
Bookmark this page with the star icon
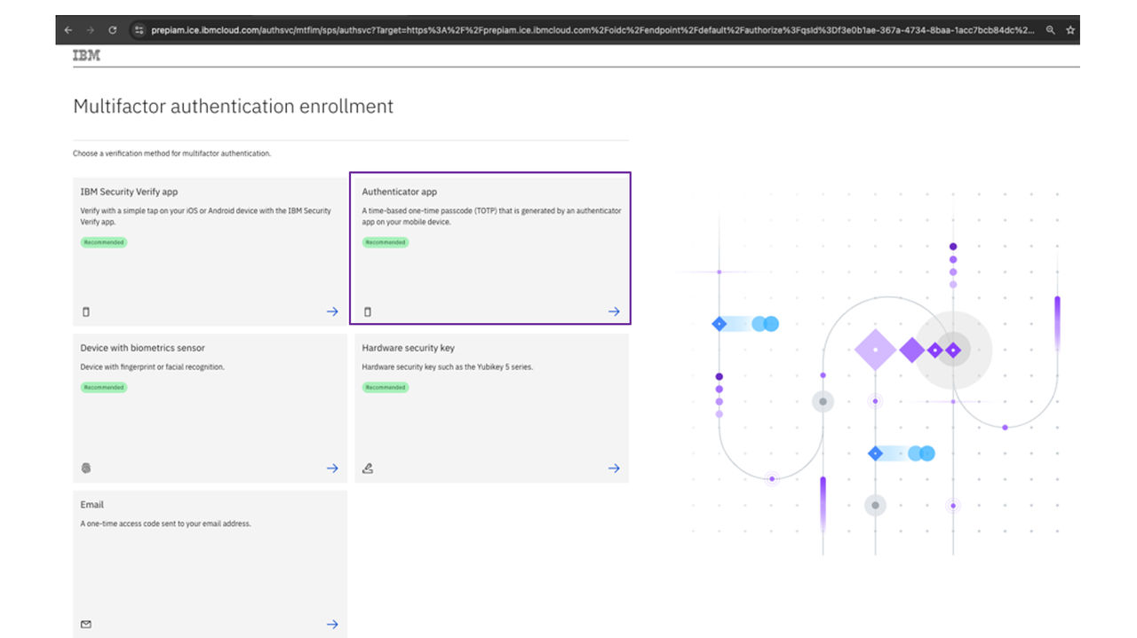(1070, 30)
